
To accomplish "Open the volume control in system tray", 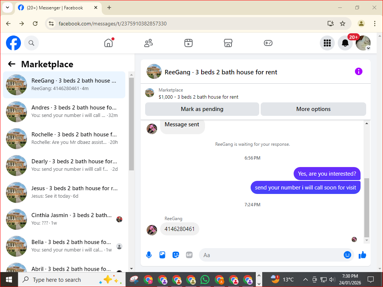I will pyautogui.click(x=332, y=280).
